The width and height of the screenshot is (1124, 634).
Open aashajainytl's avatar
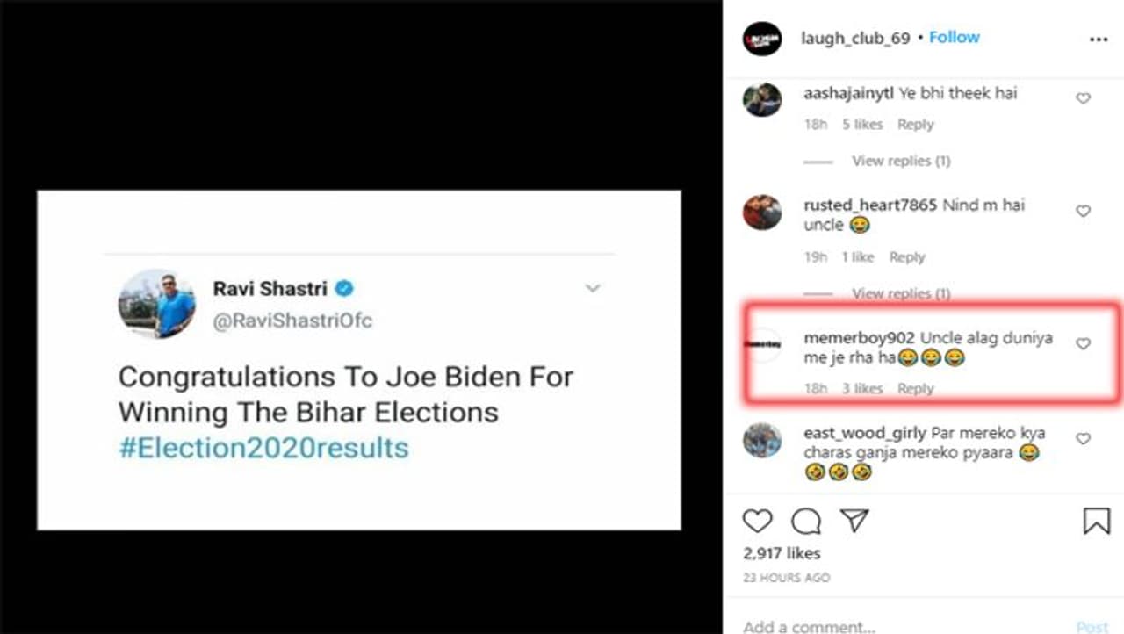tap(761, 99)
